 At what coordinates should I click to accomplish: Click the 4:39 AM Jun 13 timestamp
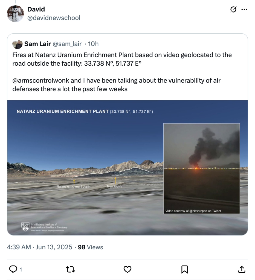(39, 247)
